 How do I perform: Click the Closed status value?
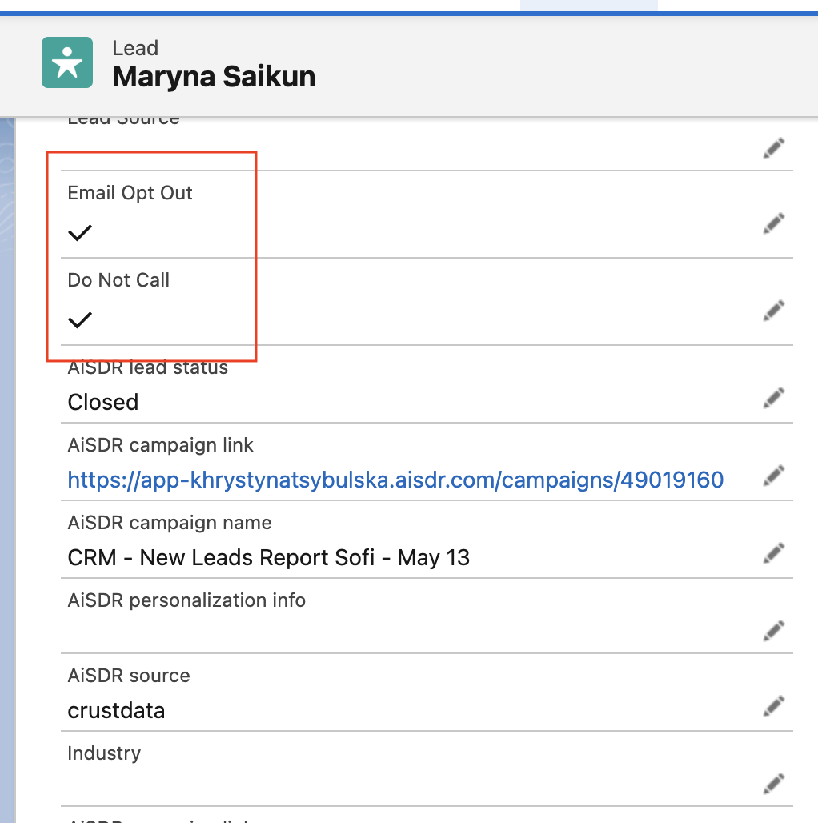[102, 403]
